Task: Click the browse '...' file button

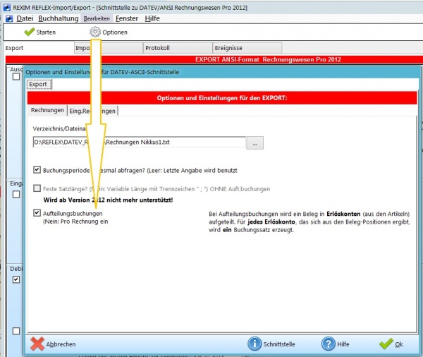Action: tap(255, 143)
